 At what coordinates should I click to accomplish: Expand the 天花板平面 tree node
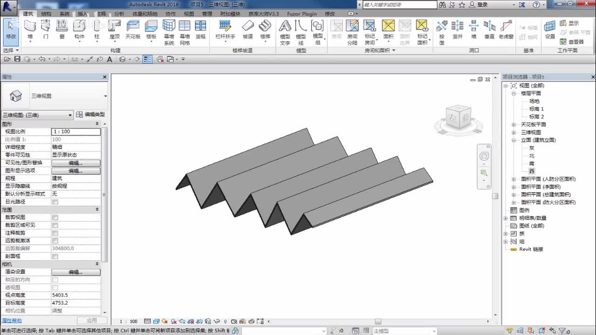pyautogui.click(x=514, y=125)
